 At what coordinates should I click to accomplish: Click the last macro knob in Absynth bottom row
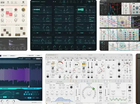point(84,47)
